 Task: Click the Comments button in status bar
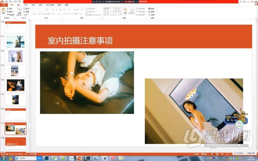point(204,154)
